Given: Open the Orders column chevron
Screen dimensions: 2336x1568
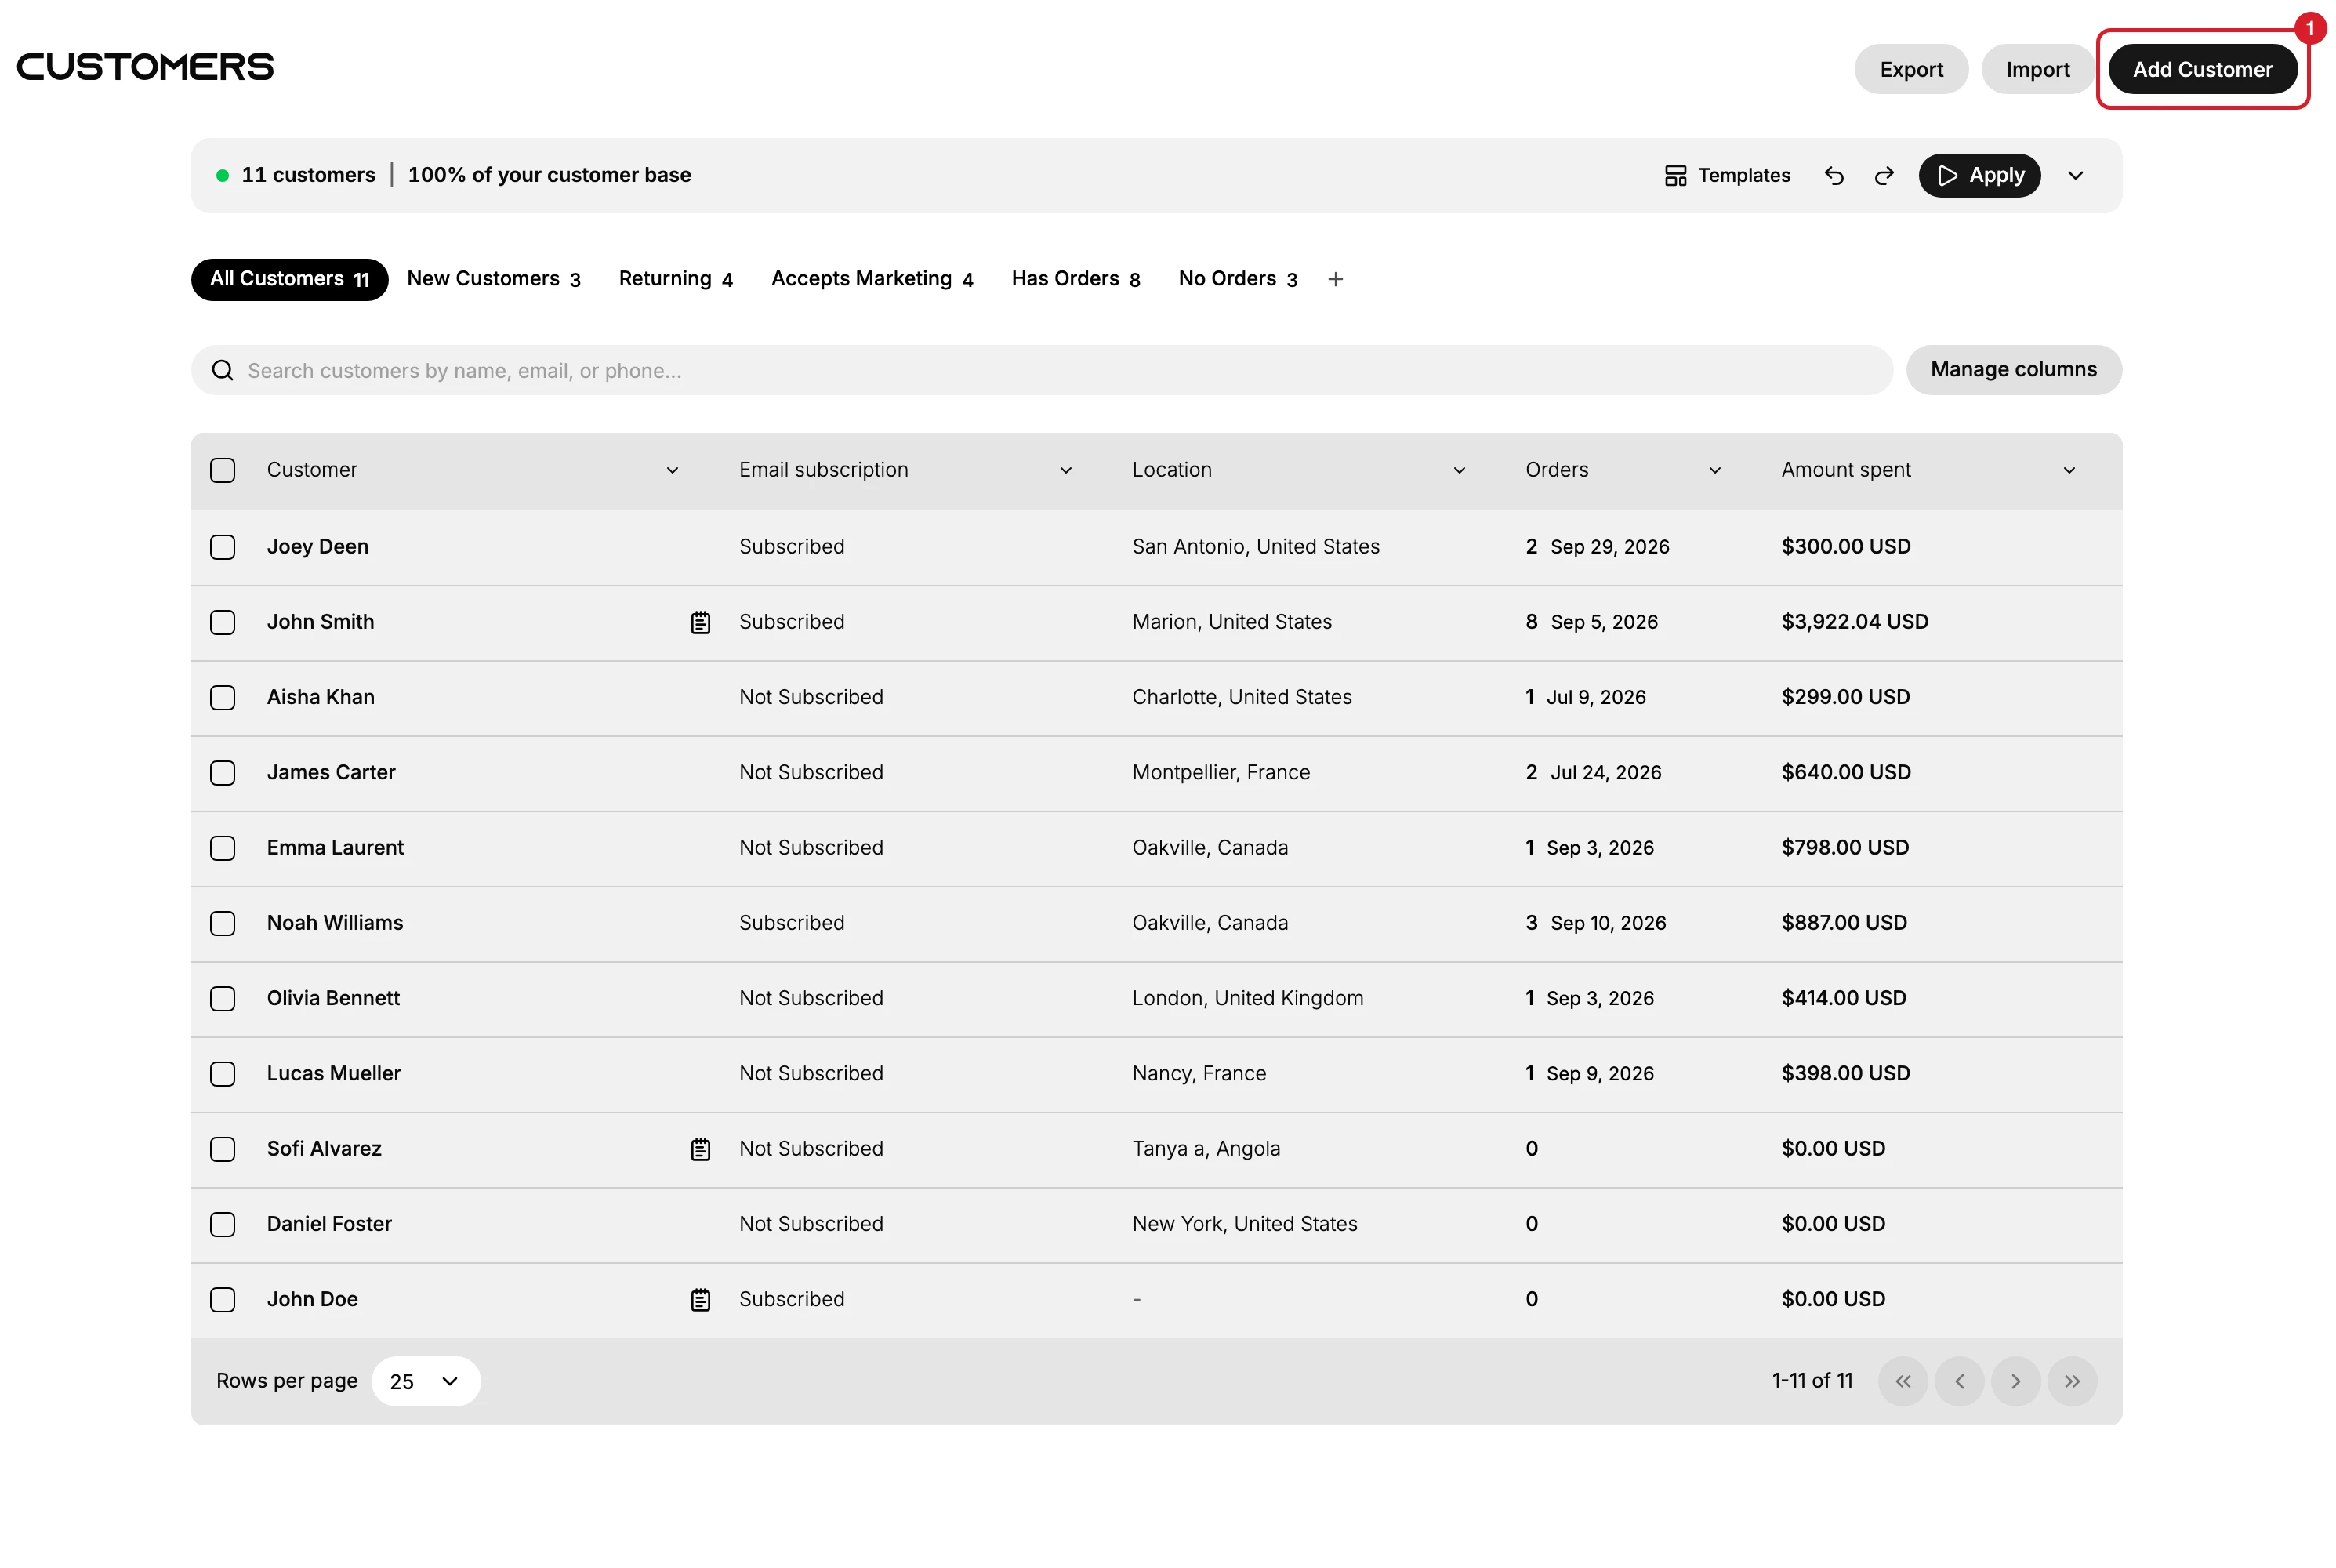Looking at the screenshot, I should pos(1715,470).
